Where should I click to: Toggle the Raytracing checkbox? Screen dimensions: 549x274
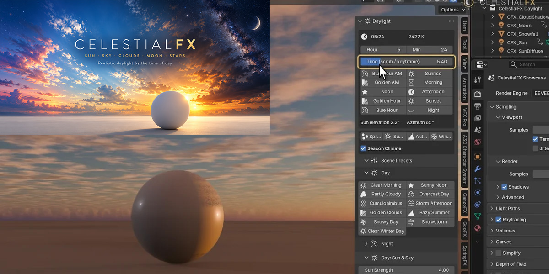pos(498,220)
